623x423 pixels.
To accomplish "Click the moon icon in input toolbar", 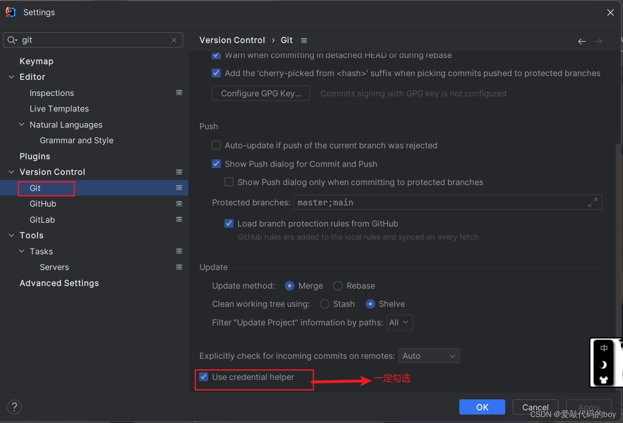I will 604,365.
